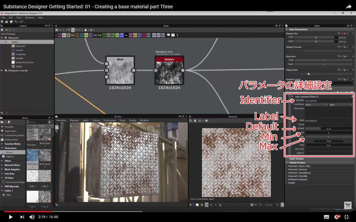Screen dimensions: 356x222
Task: Reset graph zoom to 1:1
Action: tap(60, 30)
